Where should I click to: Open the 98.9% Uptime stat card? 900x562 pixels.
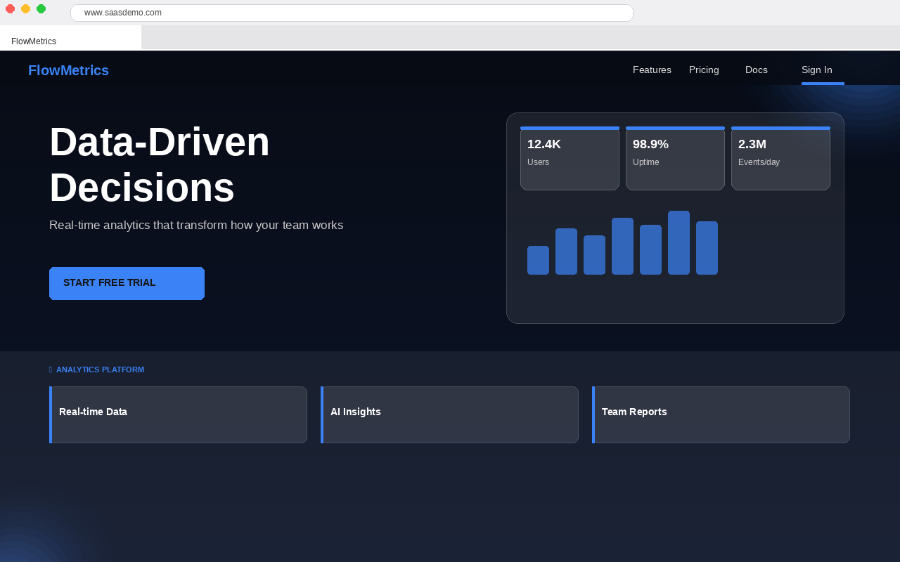click(675, 158)
